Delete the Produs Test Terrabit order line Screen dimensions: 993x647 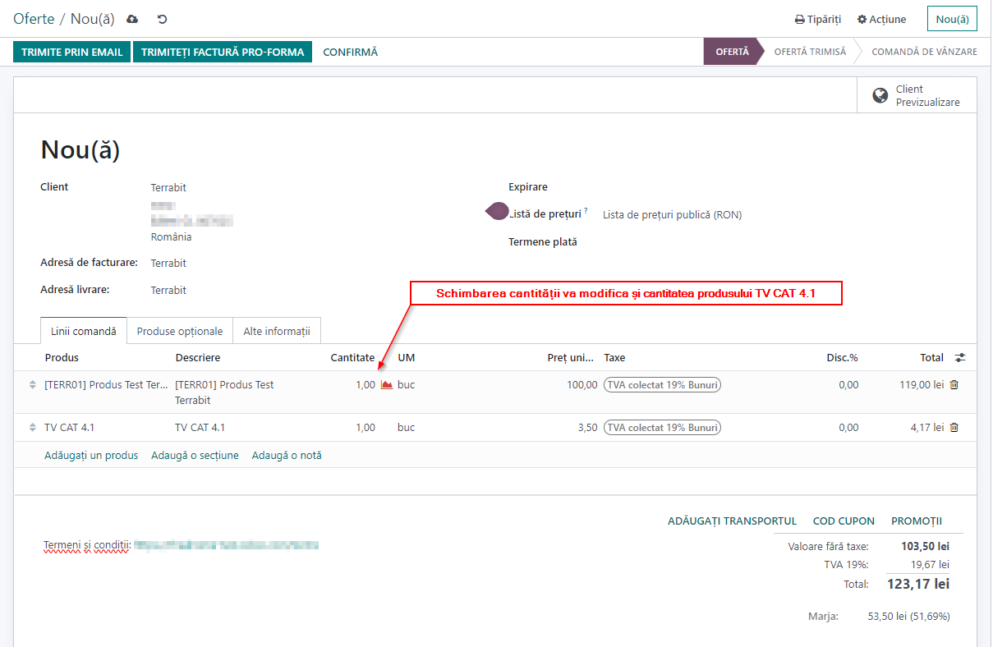click(954, 385)
